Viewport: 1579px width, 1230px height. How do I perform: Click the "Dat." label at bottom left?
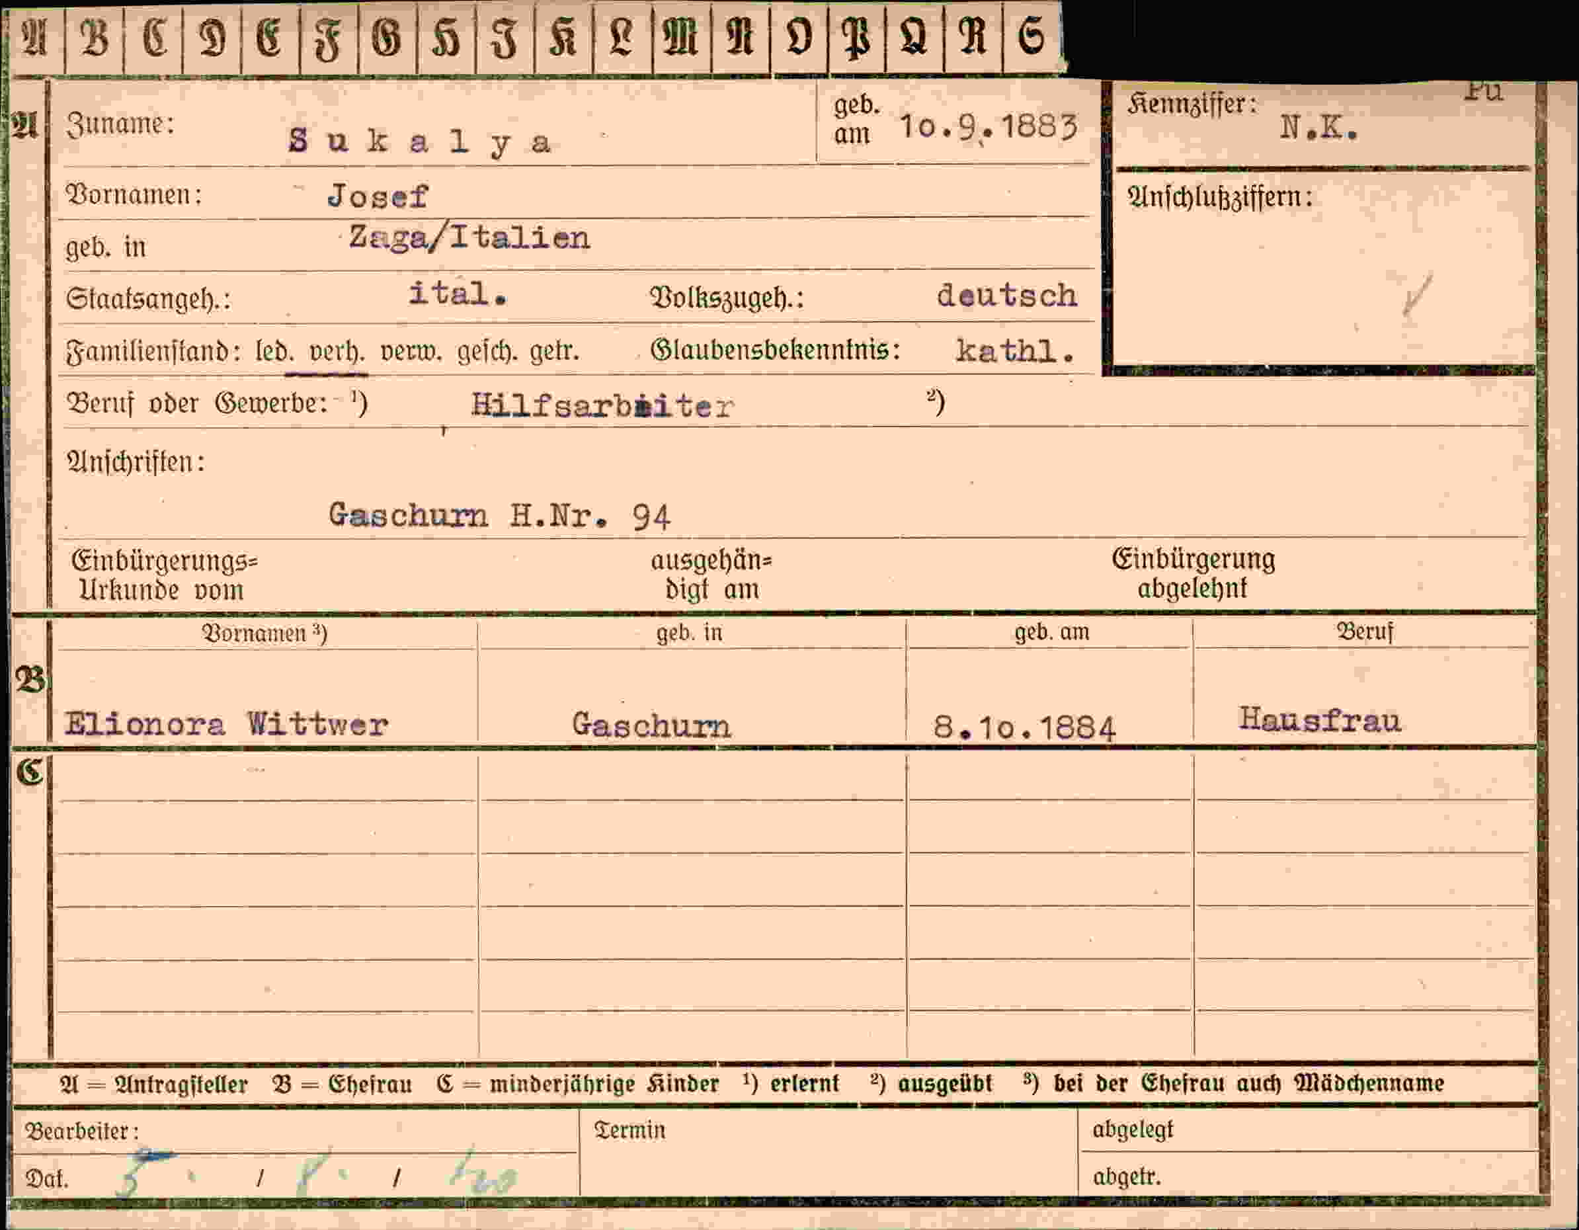[x=47, y=1179]
